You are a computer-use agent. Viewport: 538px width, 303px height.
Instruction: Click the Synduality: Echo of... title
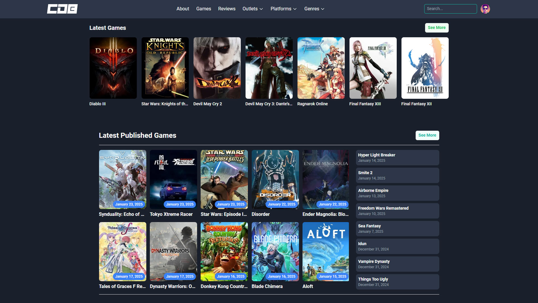[x=122, y=214]
